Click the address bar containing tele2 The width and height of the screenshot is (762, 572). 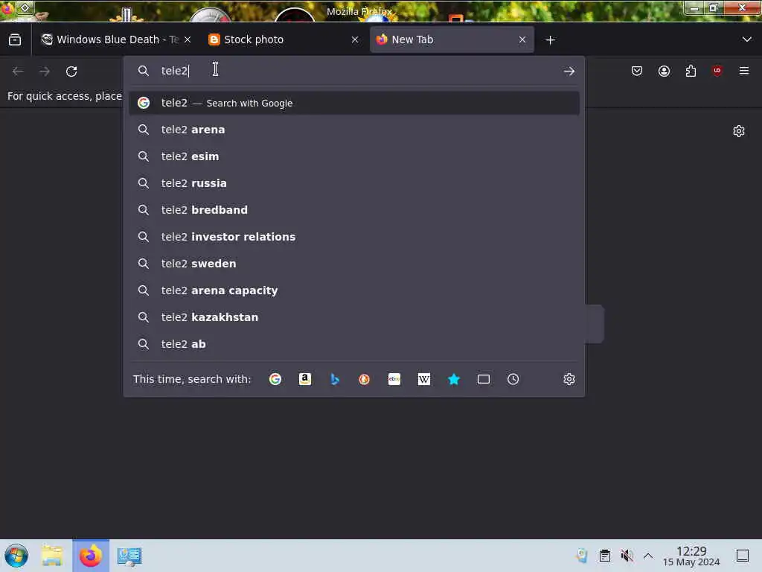pos(355,71)
